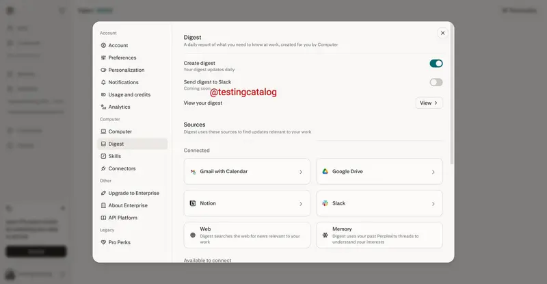Click the Preferences sliders icon
Screen dimensions: 547x284
(x=103, y=57)
